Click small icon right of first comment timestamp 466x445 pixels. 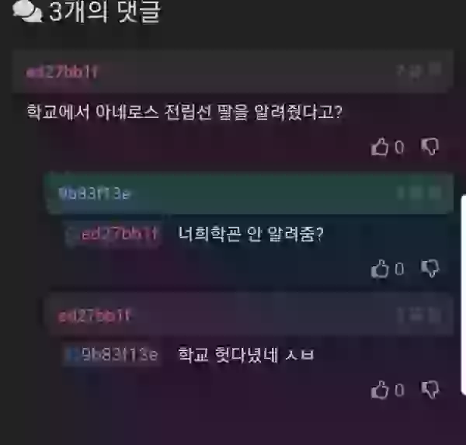tap(435, 70)
